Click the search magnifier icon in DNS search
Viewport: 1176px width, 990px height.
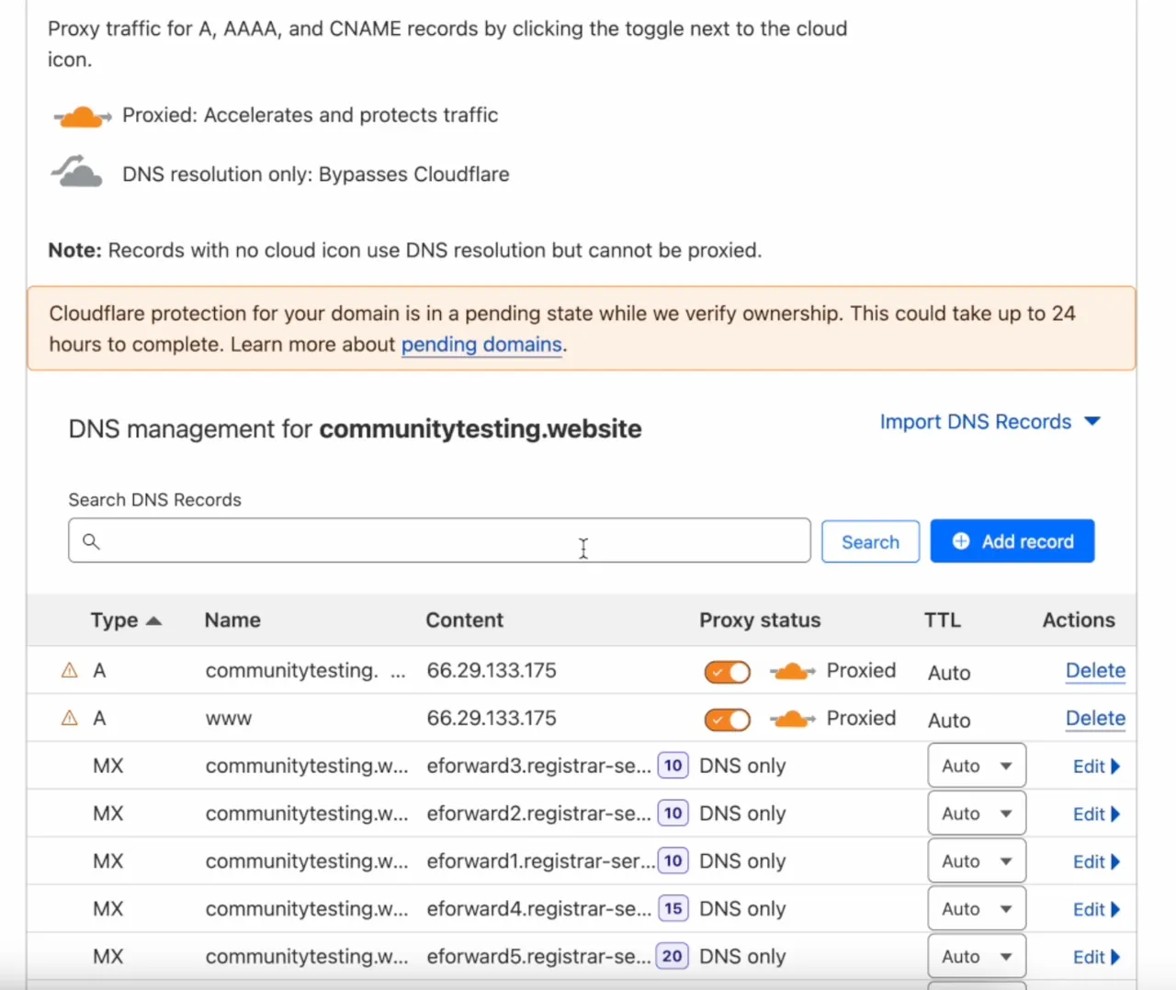(91, 541)
